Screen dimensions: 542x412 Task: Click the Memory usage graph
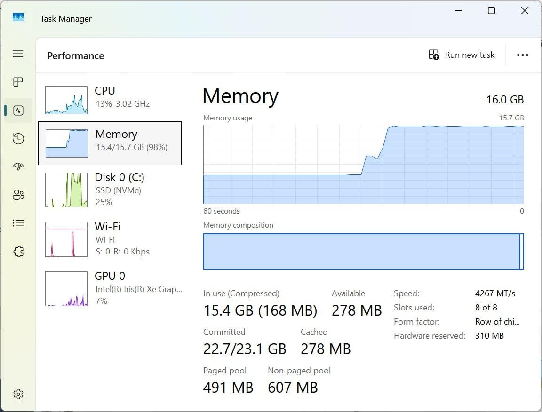pyautogui.click(x=363, y=164)
